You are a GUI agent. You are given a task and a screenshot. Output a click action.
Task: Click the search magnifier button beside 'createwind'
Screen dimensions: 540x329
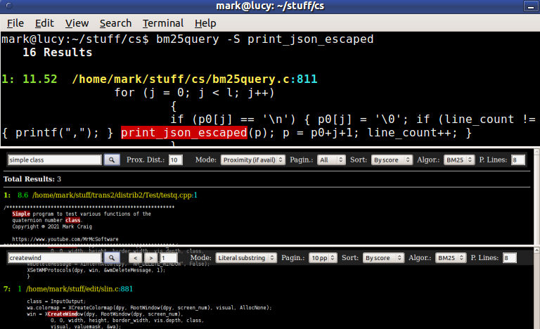[x=112, y=258]
